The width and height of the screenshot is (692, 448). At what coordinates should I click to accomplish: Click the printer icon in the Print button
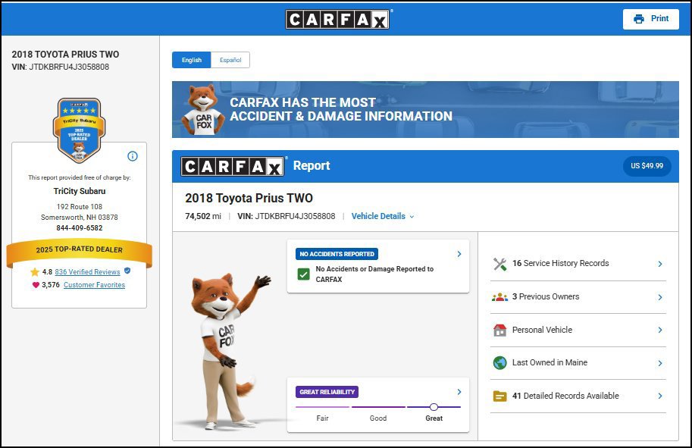coord(639,19)
